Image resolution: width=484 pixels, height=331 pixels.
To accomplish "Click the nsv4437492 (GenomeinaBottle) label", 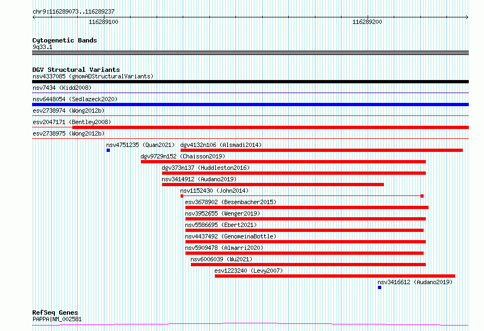I will coord(231,236).
